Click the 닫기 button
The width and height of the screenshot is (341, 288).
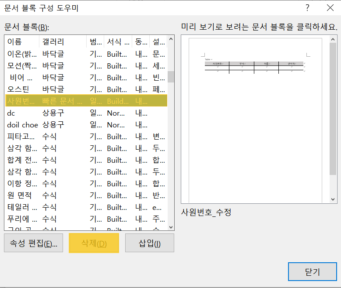click(313, 271)
